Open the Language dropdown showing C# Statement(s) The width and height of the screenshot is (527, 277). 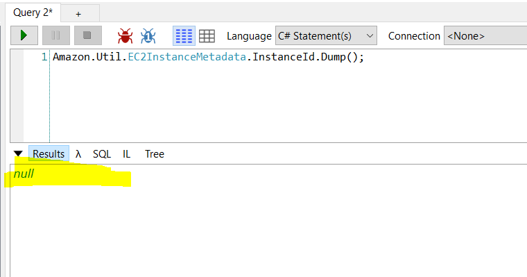pyautogui.click(x=326, y=35)
